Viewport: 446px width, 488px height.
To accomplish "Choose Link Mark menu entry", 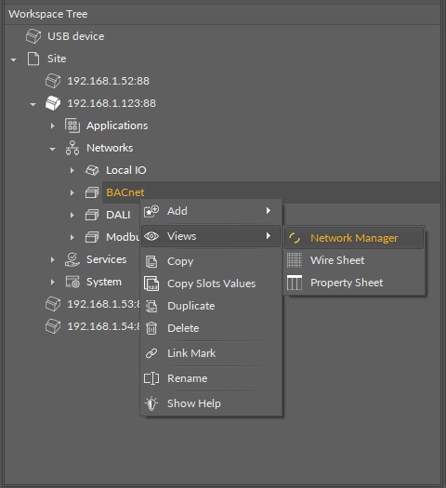I will pos(211,353).
